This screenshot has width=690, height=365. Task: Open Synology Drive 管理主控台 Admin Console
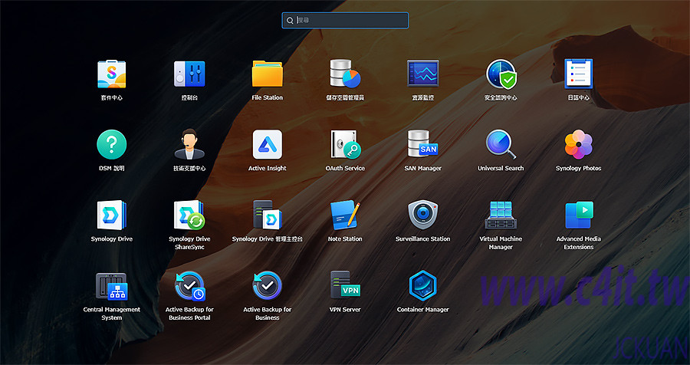coord(267,215)
